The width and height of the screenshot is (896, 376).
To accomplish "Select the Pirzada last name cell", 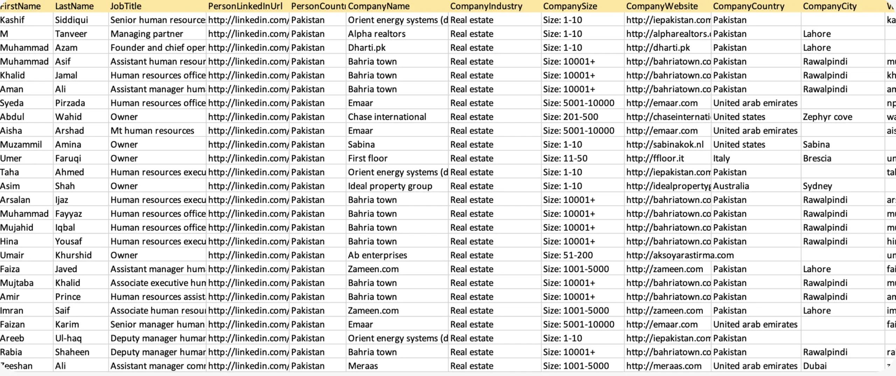I will click(x=80, y=103).
